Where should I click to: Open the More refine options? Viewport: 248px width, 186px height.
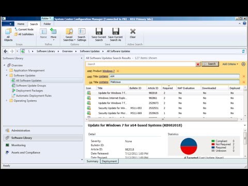53,35
